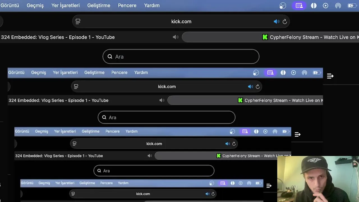Open OBS icon in outermost menu bar
The width and height of the screenshot is (359, 202).
pos(283,6)
